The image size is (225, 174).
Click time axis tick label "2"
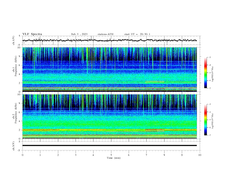pyautogui.click(x=58, y=155)
